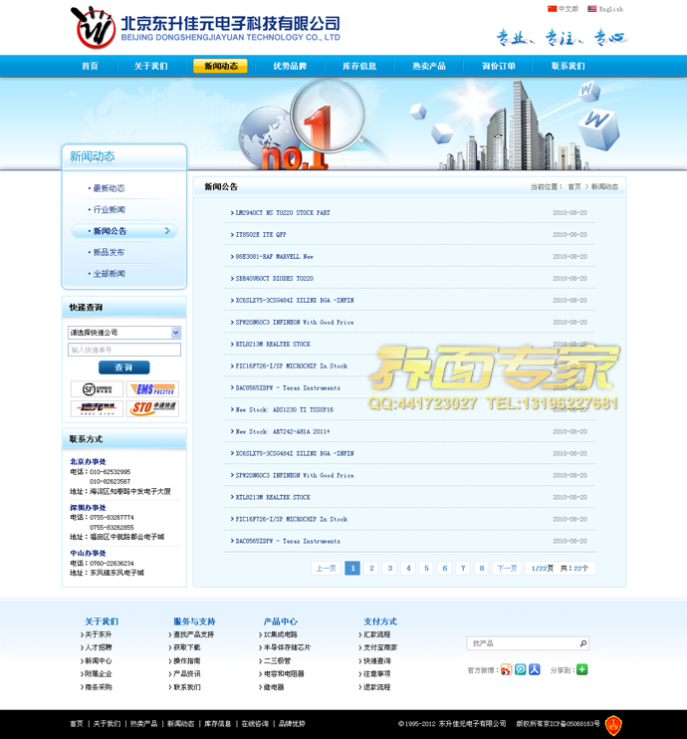Click the company logo in the header
The width and height of the screenshot is (687, 739).
[95, 27]
